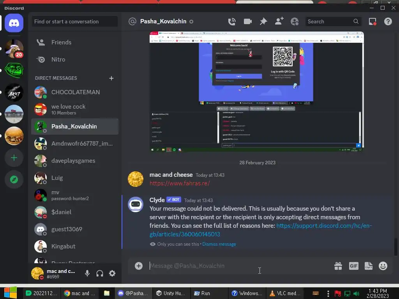Start a video call
This screenshot has height=299, width=399.
247,22
